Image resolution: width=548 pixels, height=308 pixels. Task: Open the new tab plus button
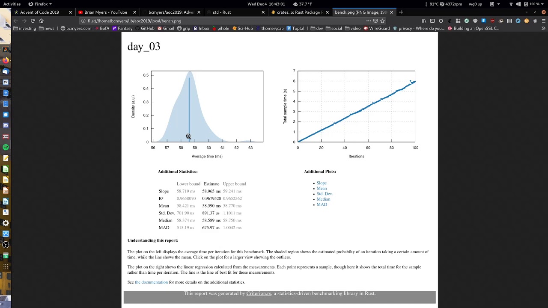click(401, 12)
